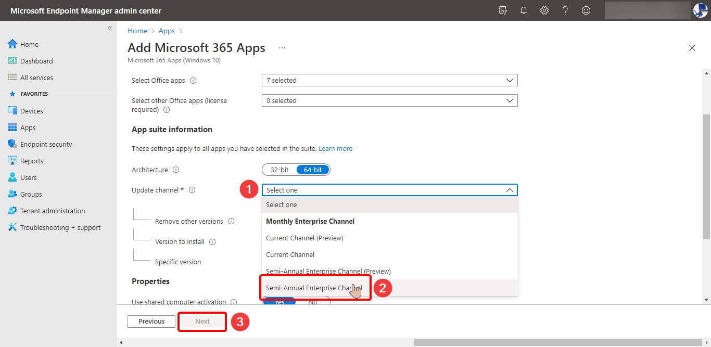Screen dimensions: 711x347
Task: Open the feedback smiley icon
Action: click(x=586, y=10)
